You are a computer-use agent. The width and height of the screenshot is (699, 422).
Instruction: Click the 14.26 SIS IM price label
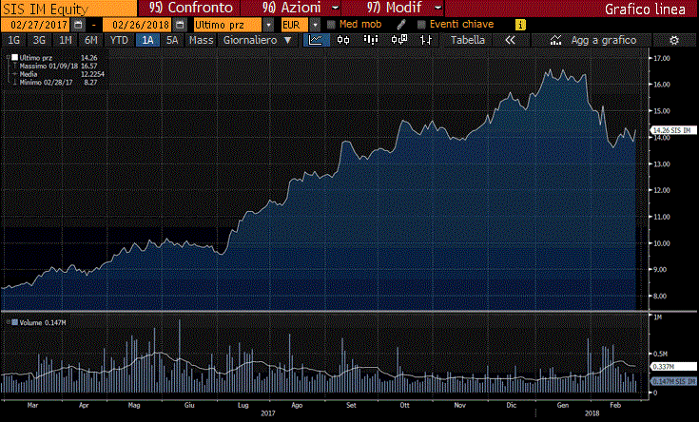(673, 130)
